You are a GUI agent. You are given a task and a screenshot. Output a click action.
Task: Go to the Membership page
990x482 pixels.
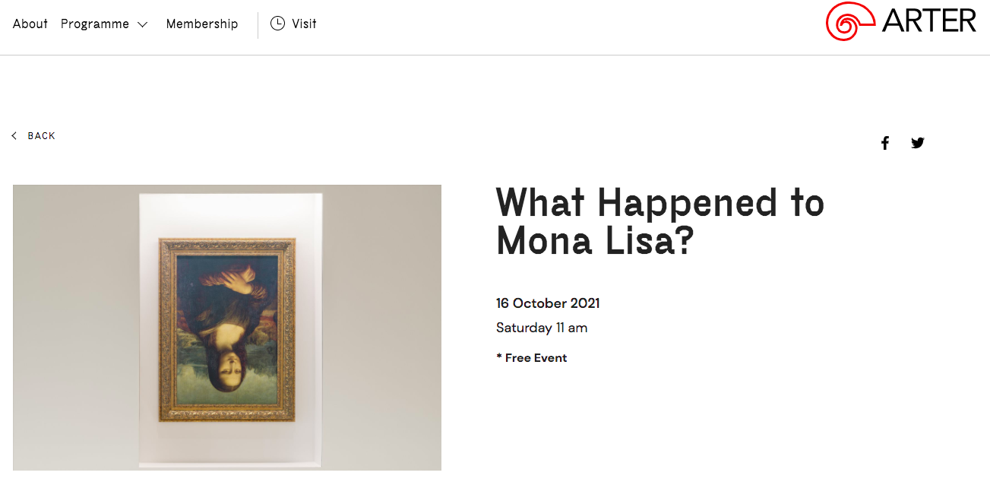202,24
